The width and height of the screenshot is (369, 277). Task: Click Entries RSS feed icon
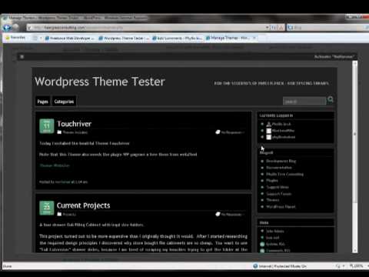(x=262, y=244)
